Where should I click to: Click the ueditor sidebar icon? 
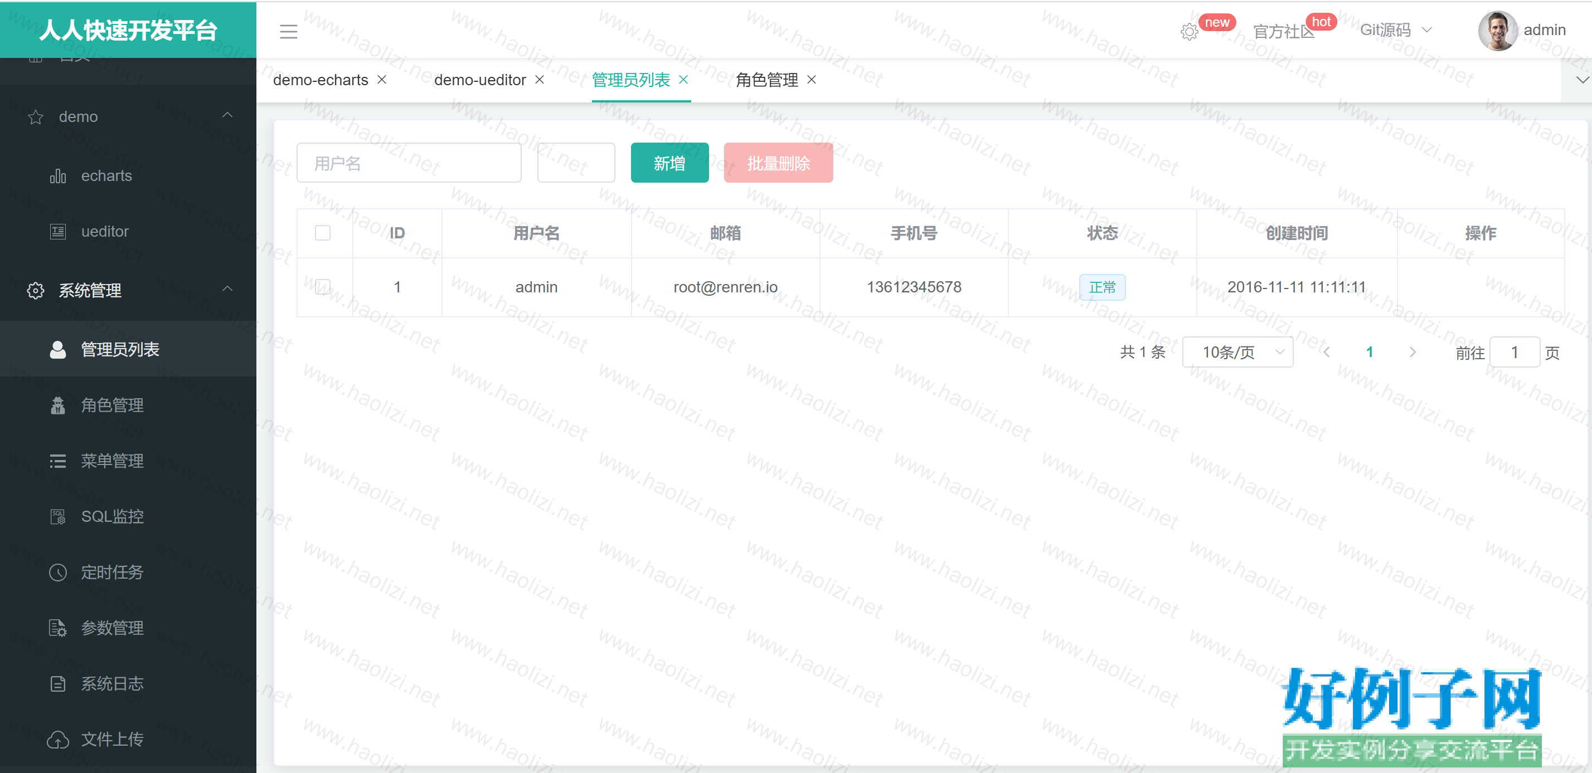pos(57,232)
